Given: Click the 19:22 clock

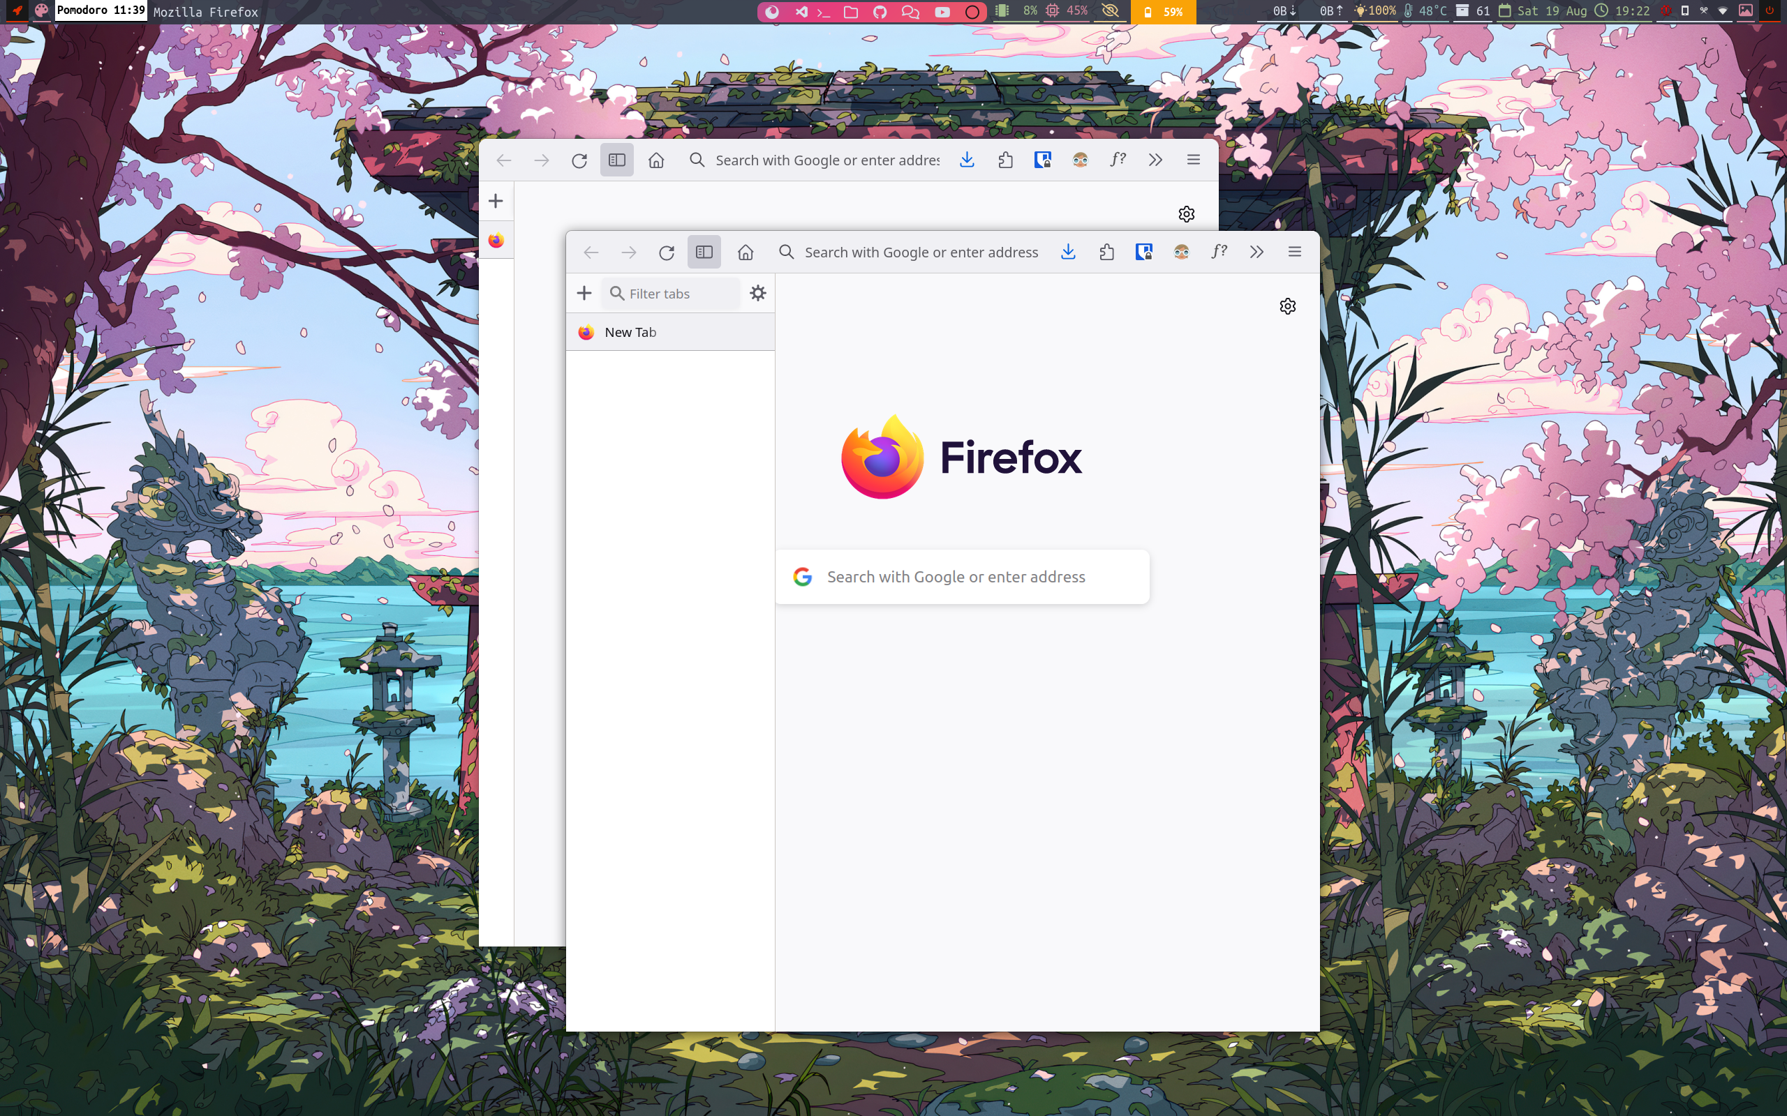Looking at the screenshot, I should click(x=1622, y=10).
